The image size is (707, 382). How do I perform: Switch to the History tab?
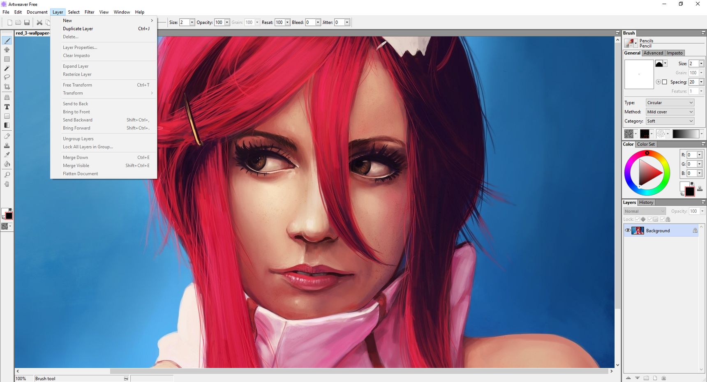pos(646,203)
